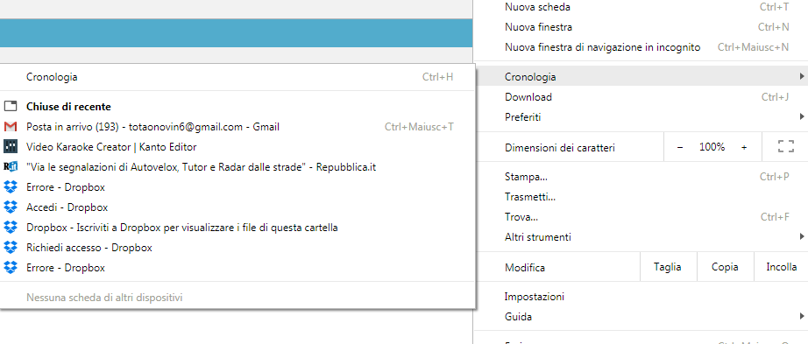
Task: Expand the Guida submenu arrow
Action: [x=802, y=316]
